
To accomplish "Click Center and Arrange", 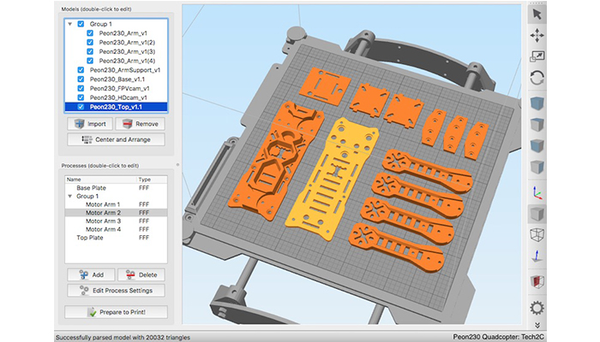I will pyautogui.click(x=116, y=139).
